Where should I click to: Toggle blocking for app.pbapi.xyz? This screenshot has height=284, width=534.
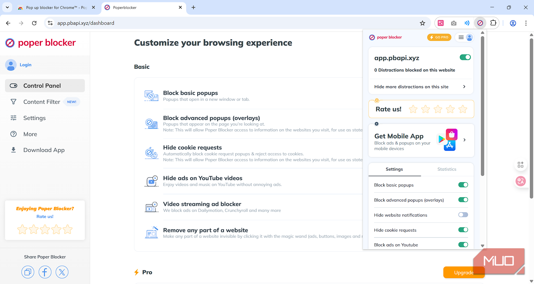click(465, 57)
